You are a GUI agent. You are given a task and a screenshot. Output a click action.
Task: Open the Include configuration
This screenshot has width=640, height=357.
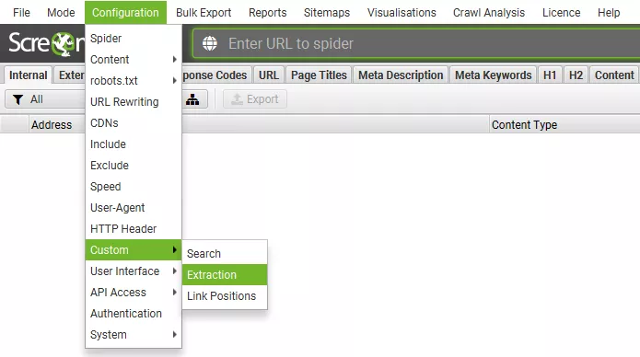[x=134, y=144]
